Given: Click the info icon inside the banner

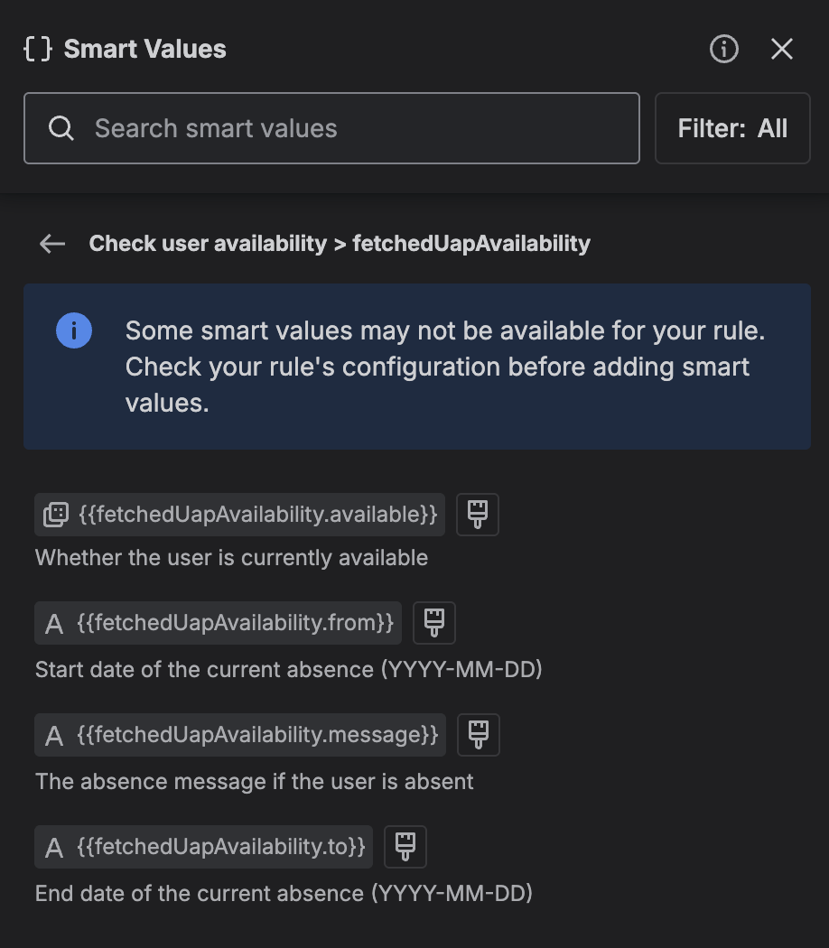Looking at the screenshot, I should 73,330.
